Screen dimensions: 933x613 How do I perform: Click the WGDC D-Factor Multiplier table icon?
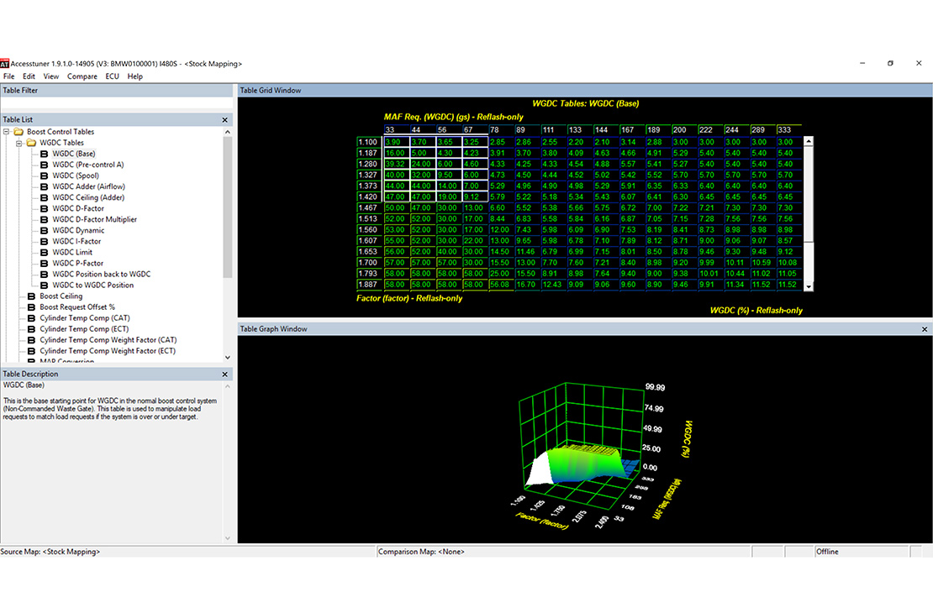(x=44, y=219)
